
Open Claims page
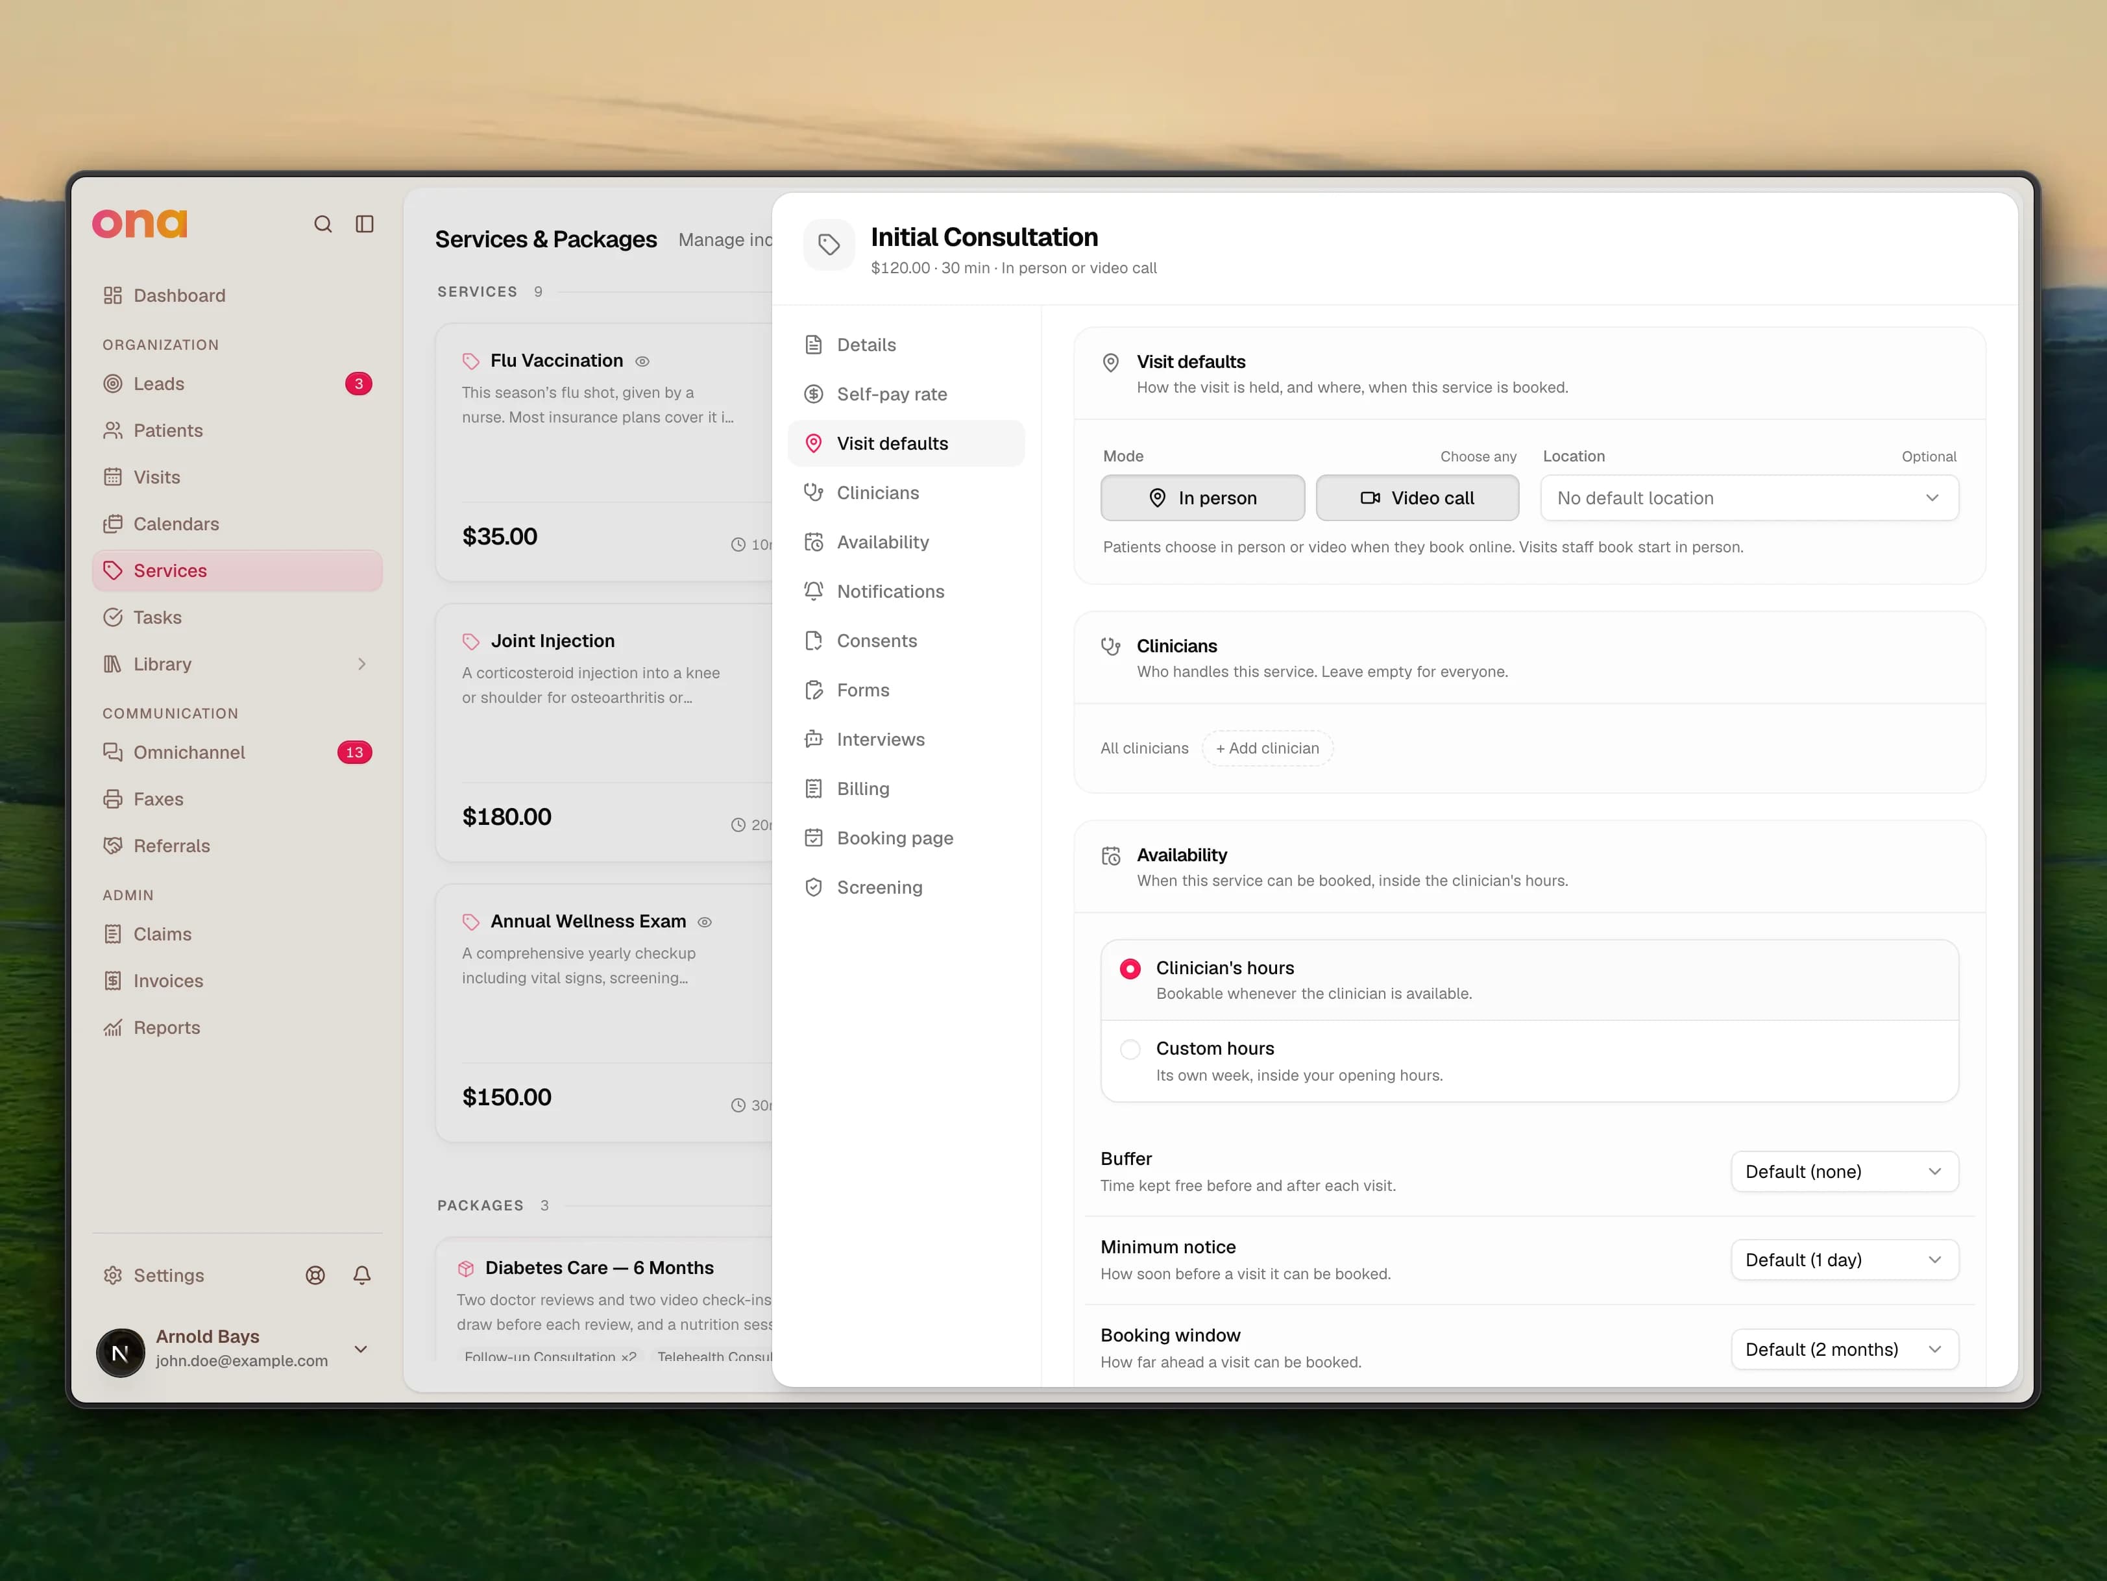tap(237, 935)
